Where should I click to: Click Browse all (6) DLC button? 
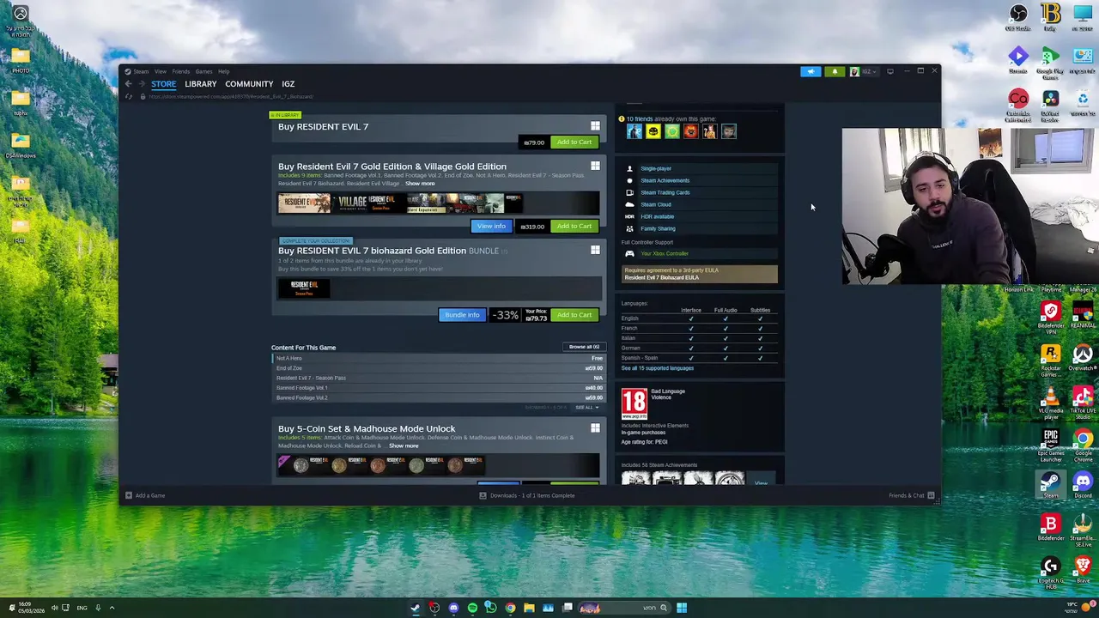point(584,347)
